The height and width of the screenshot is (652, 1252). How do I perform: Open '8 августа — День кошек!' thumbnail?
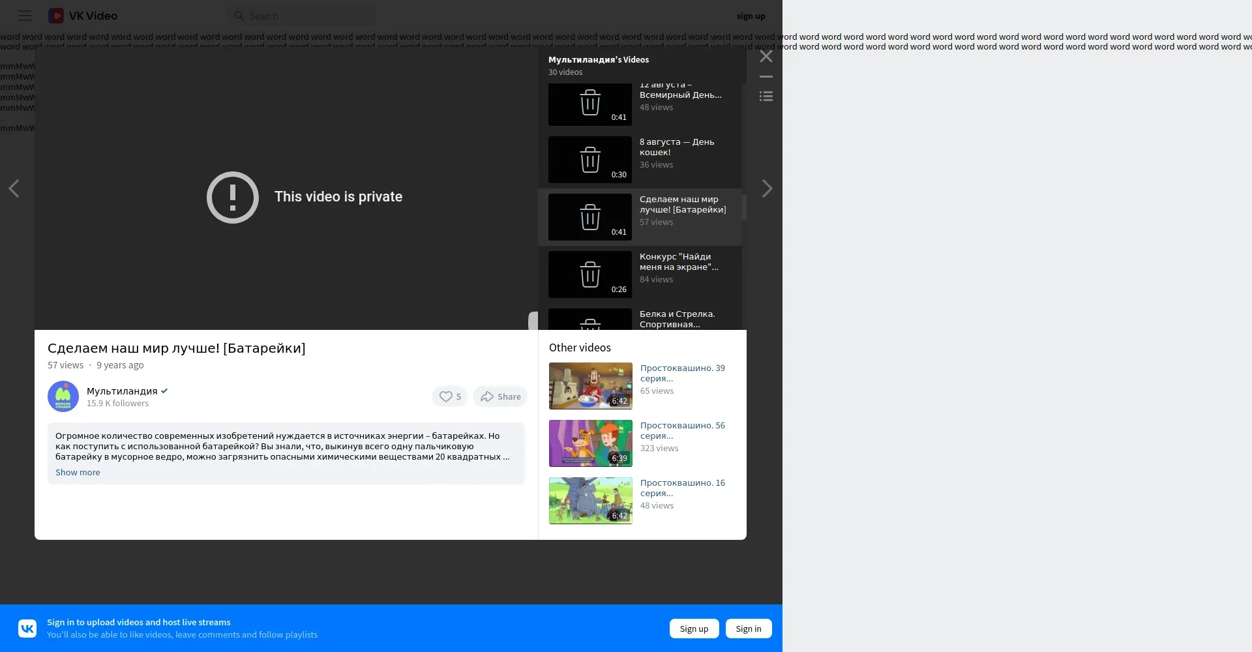(590, 160)
